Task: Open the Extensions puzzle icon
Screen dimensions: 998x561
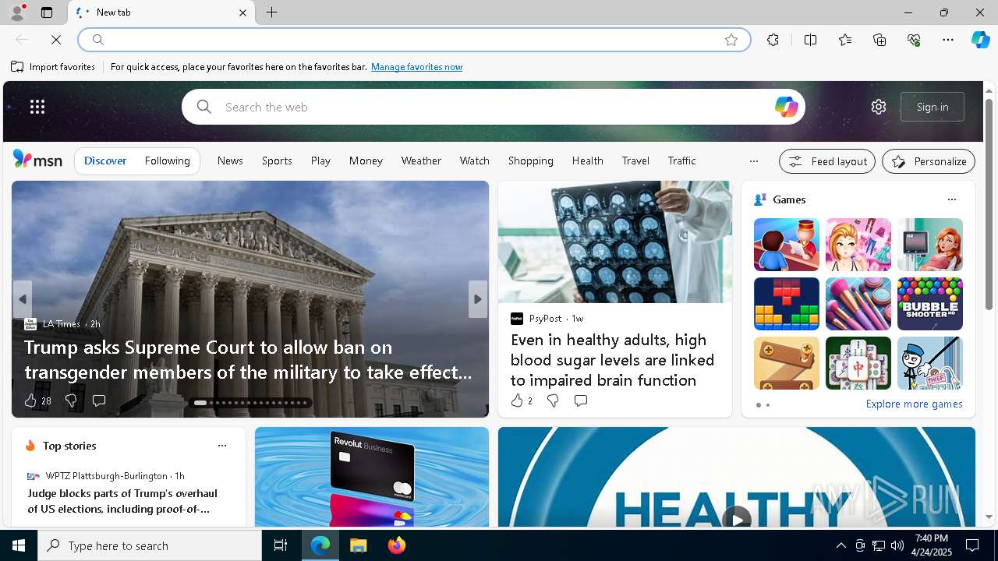Action: [x=773, y=40]
